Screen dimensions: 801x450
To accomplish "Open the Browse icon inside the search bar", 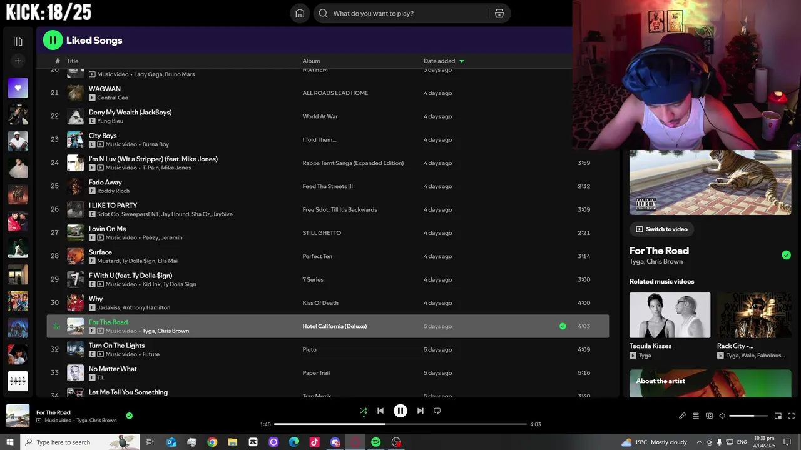I will pos(499,13).
